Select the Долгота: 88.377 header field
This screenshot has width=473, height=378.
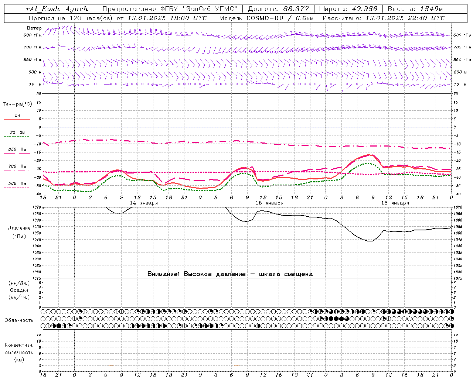click(278, 9)
